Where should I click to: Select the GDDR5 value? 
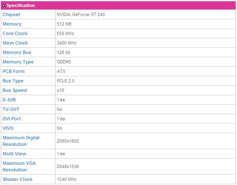click(x=64, y=62)
